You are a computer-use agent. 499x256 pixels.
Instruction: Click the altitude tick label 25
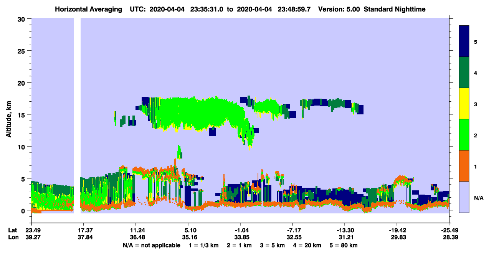tap(22, 51)
